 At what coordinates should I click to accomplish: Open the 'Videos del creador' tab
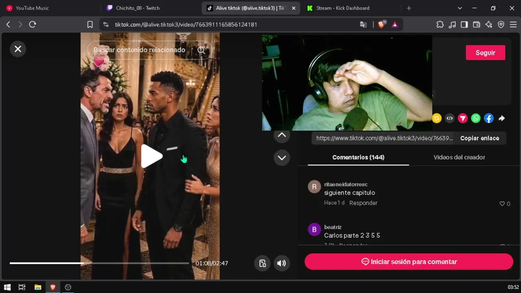[459, 157]
